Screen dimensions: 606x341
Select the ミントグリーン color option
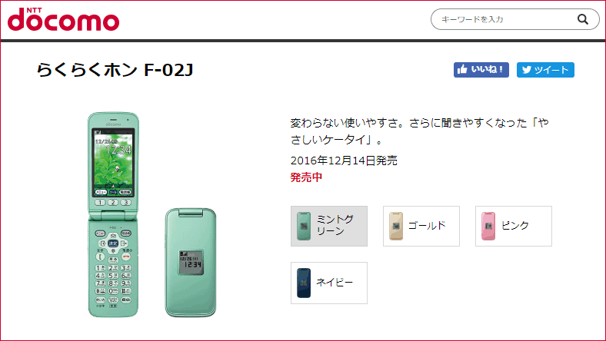tap(329, 226)
